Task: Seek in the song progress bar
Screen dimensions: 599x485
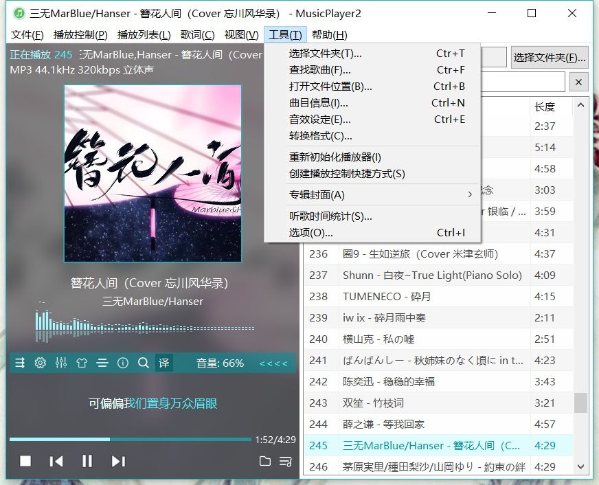Action: (x=131, y=439)
